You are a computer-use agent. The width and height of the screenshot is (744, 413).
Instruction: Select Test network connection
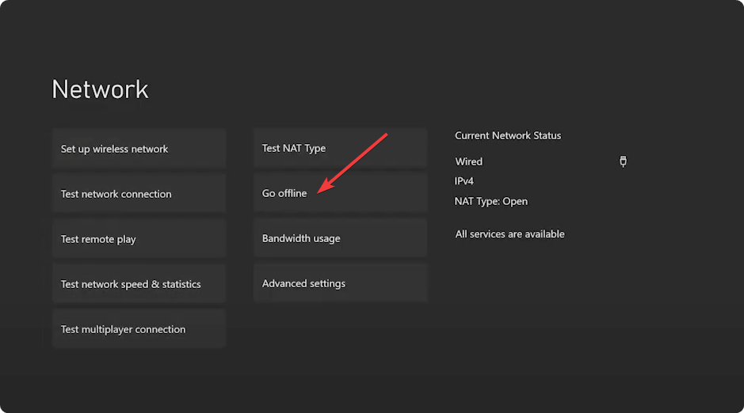pos(139,195)
